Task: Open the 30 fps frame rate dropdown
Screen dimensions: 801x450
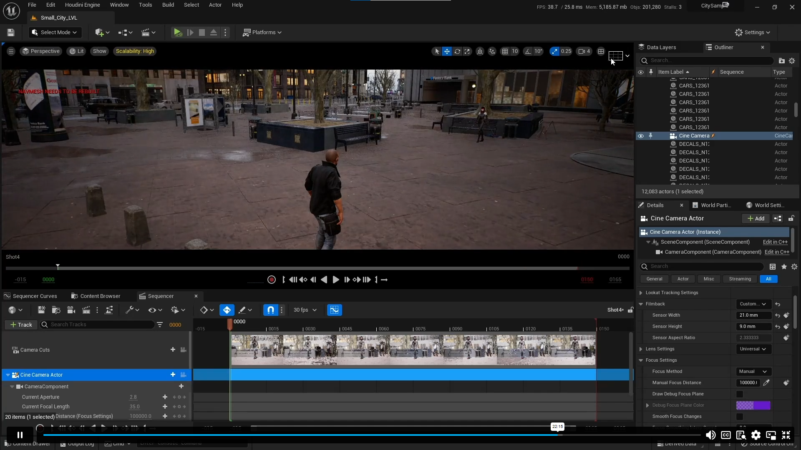Action: tap(305, 310)
